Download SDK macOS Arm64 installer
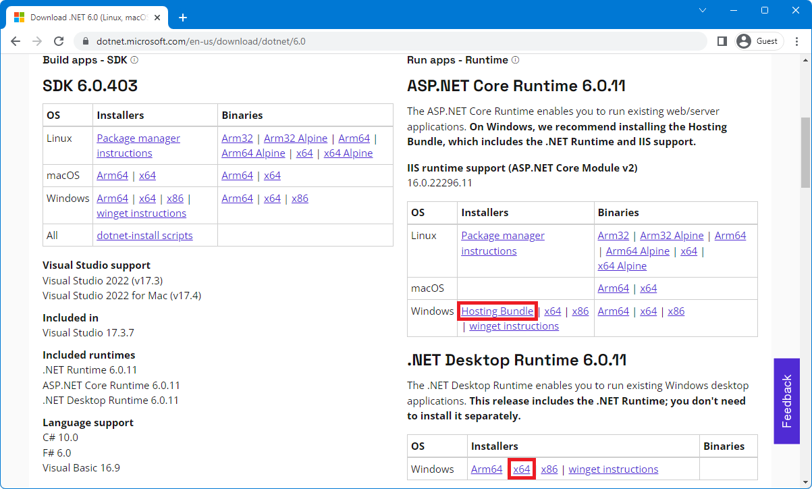 pyautogui.click(x=112, y=175)
